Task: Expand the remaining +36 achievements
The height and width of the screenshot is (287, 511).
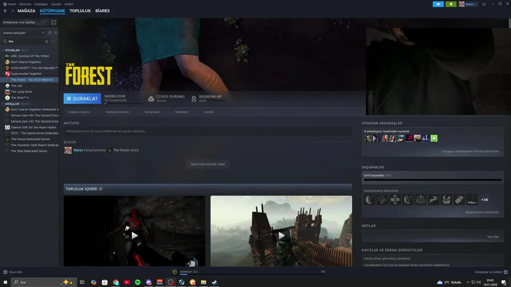Action: click(x=485, y=200)
